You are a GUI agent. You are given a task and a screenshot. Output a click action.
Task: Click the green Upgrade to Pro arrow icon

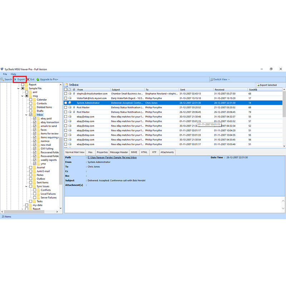[38, 79]
